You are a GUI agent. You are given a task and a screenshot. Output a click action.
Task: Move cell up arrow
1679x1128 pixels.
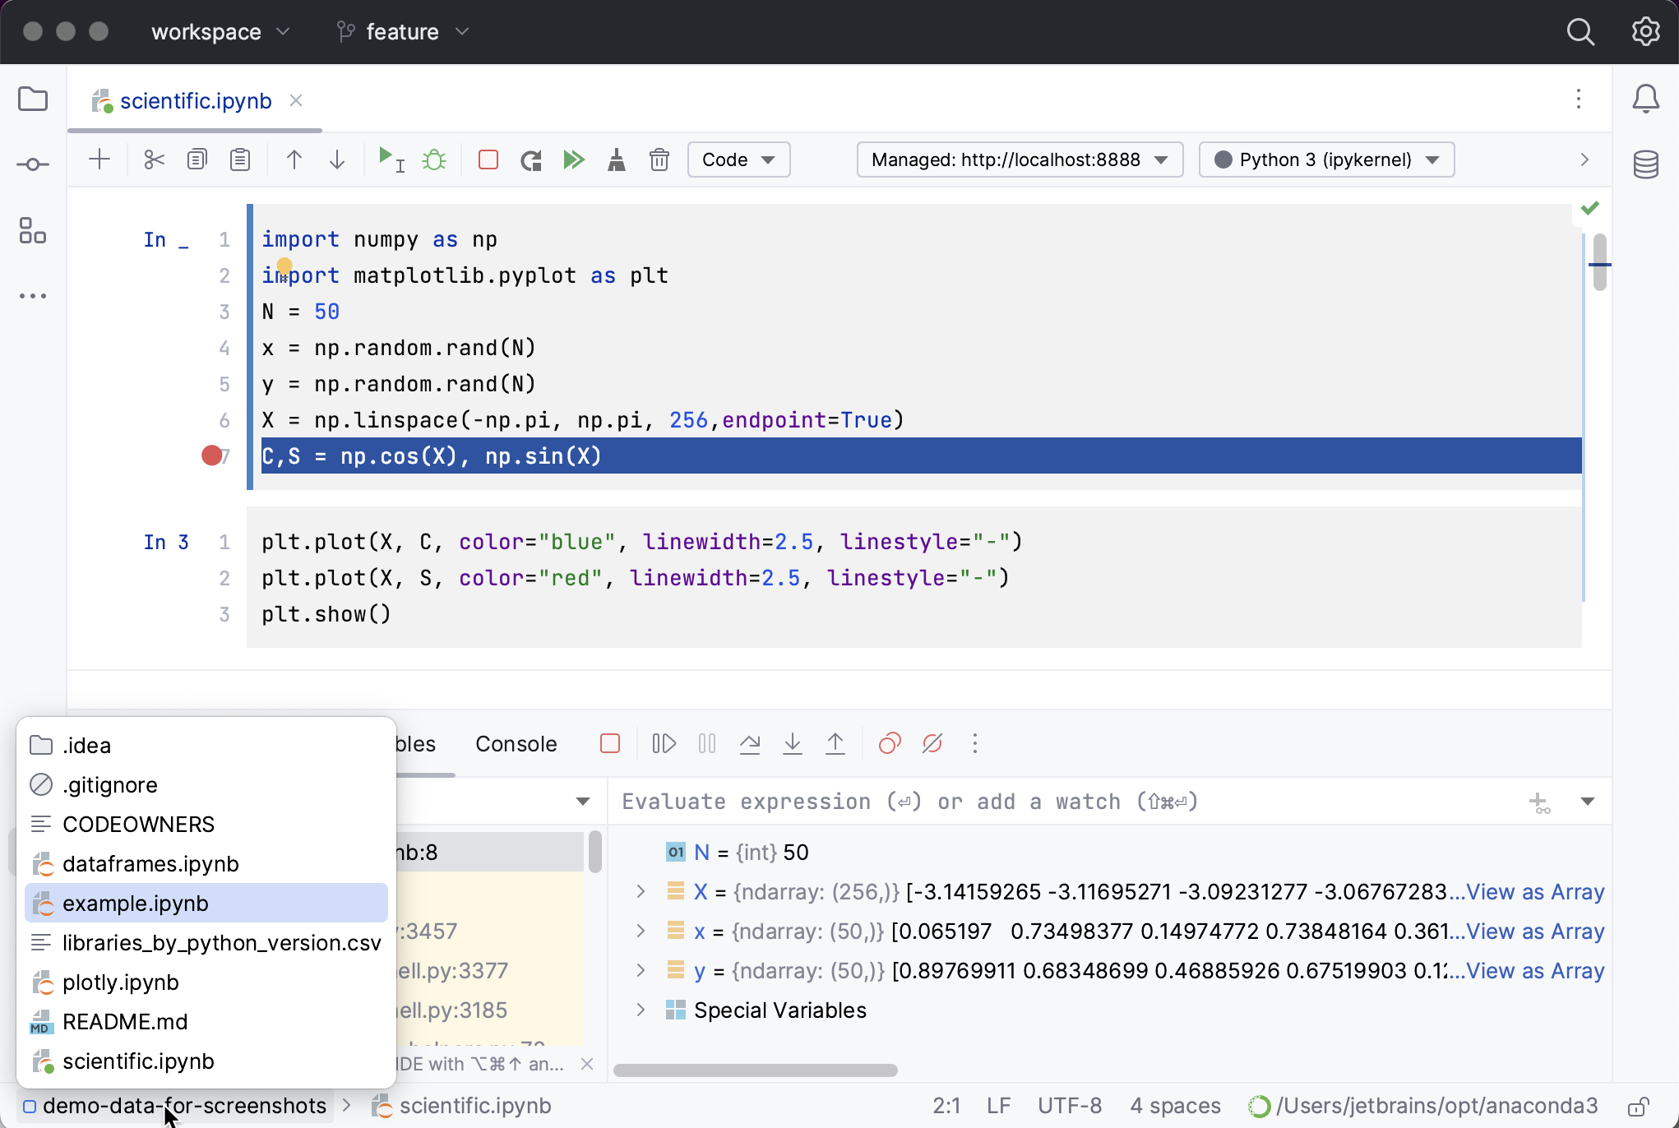294,159
